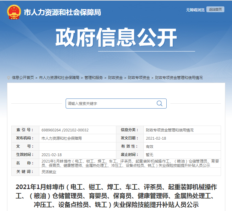
Task: Click the national emblem logo in header
Action: [14, 12]
